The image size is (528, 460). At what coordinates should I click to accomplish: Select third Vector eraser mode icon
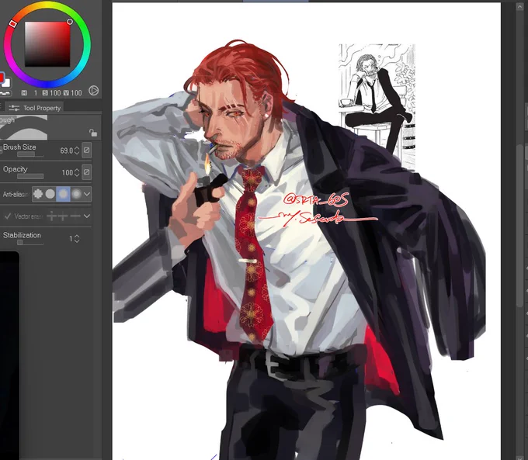[75, 216]
